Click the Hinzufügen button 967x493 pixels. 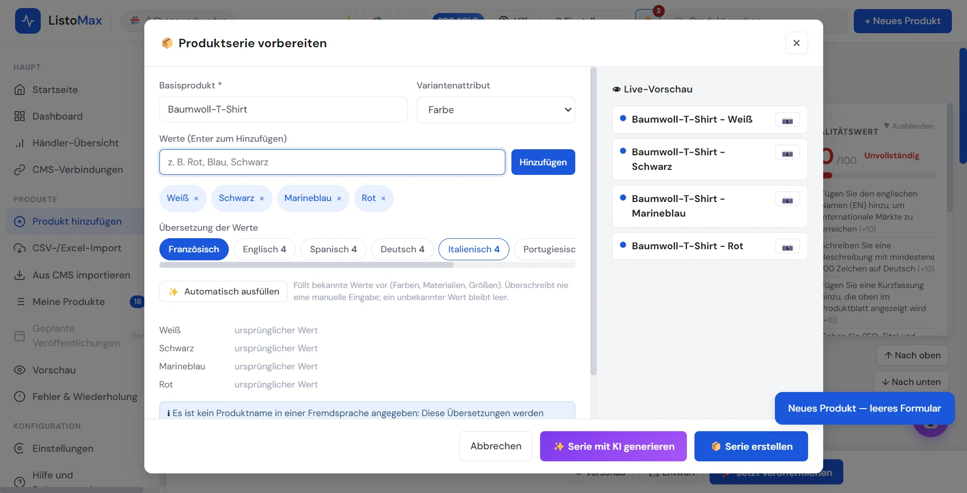pos(543,162)
